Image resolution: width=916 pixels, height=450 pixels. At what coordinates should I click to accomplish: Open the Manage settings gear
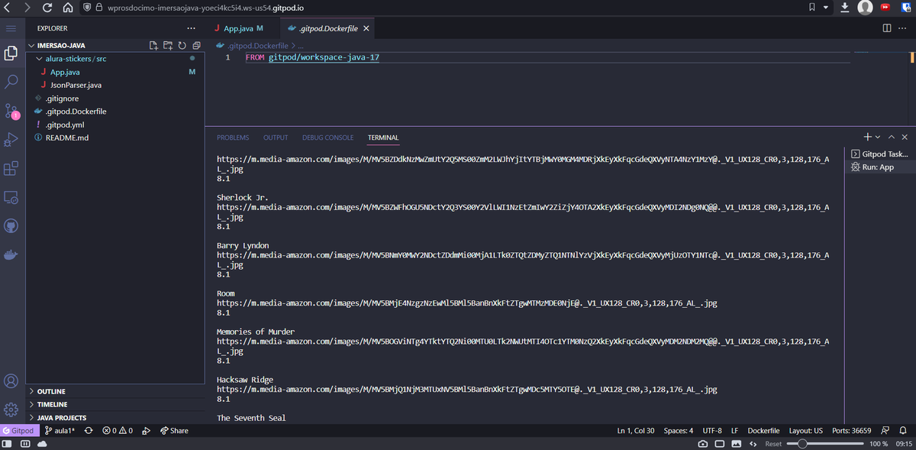click(x=11, y=409)
